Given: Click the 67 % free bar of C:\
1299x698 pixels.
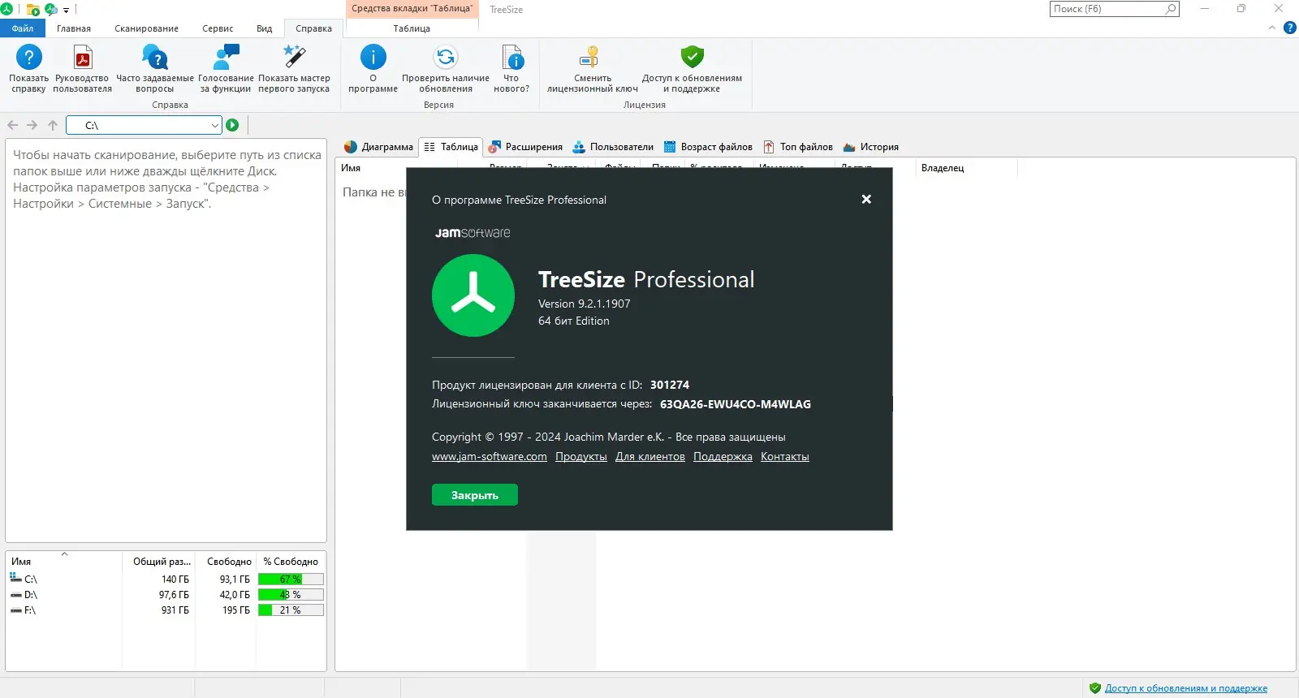Looking at the screenshot, I should coord(291,580).
